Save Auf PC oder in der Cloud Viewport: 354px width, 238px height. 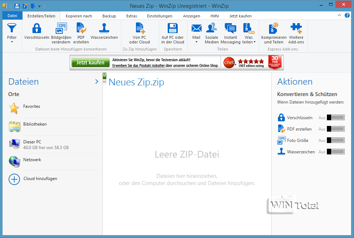point(173,33)
